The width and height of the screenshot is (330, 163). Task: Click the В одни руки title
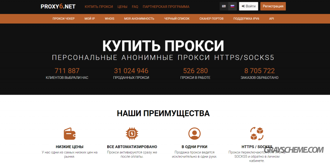point(194,147)
